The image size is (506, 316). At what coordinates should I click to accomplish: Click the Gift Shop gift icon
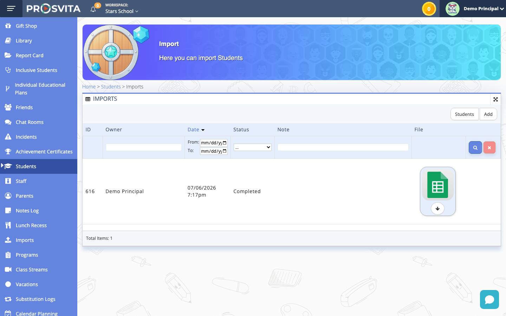click(8, 26)
